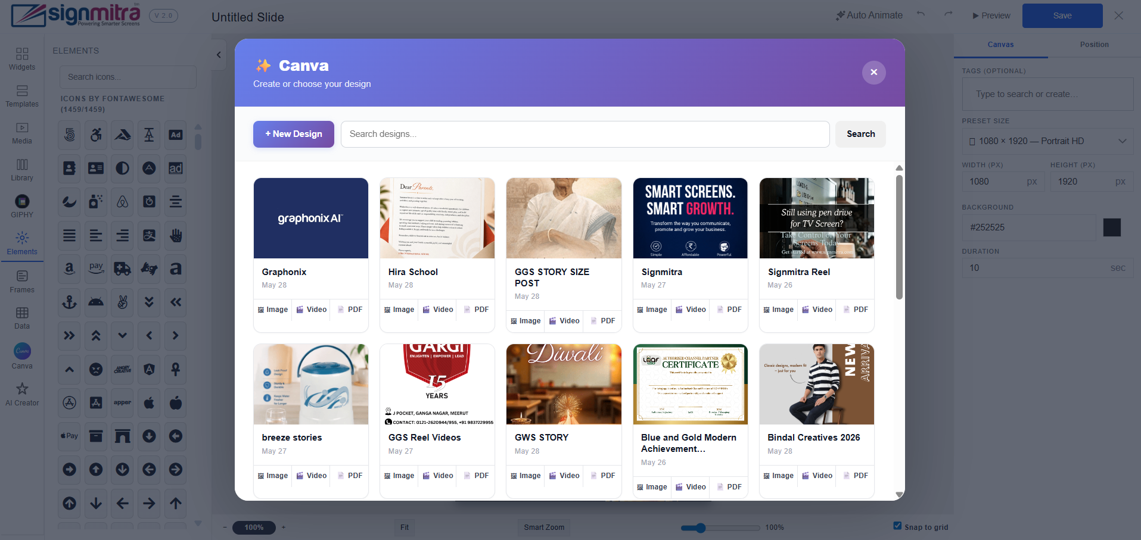The width and height of the screenshot is (1141, 540).
Task: Open the Widgets section in left sidebar
Action: (x=22, y=59)
